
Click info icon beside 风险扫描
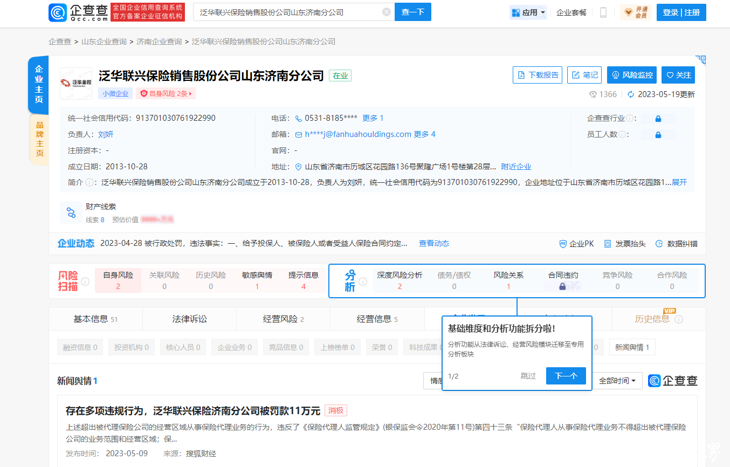click(x=85, y=281)
